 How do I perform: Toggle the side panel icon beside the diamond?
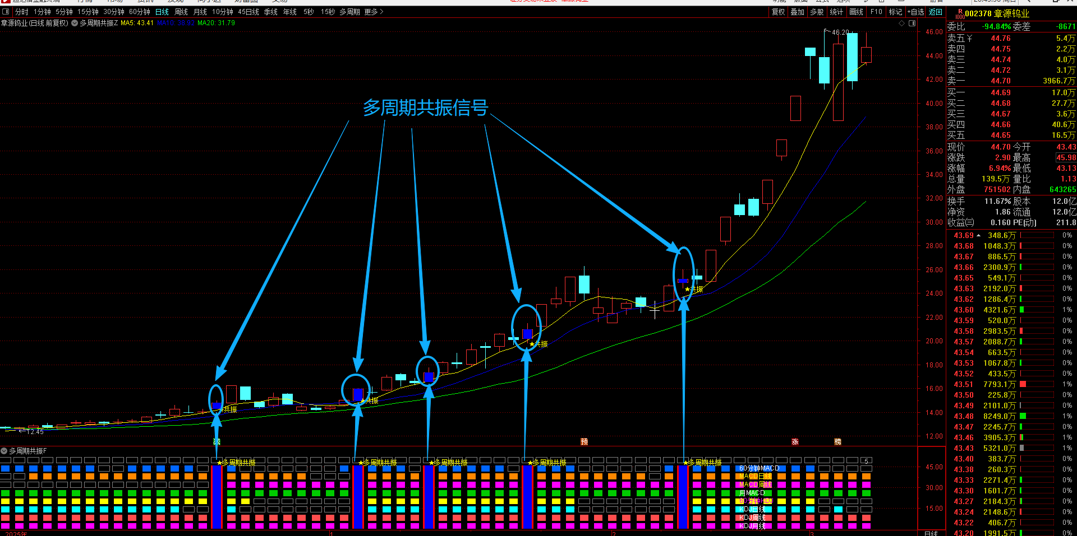coord(912,24)
